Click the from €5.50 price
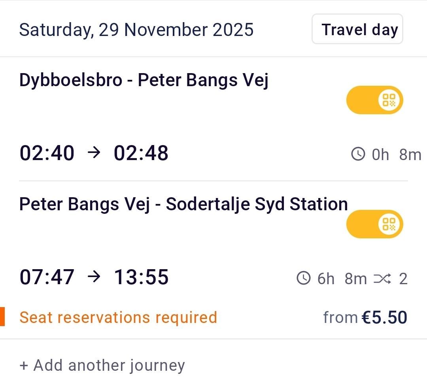Screen dimensions: 427x383 (x=365, y=317)
